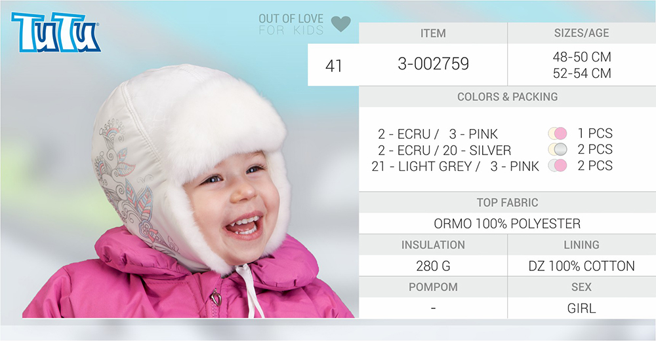Click the 280 G insulation value
Image resolution: width=656 pixels, height=341 pixels.
click(433, 266)
